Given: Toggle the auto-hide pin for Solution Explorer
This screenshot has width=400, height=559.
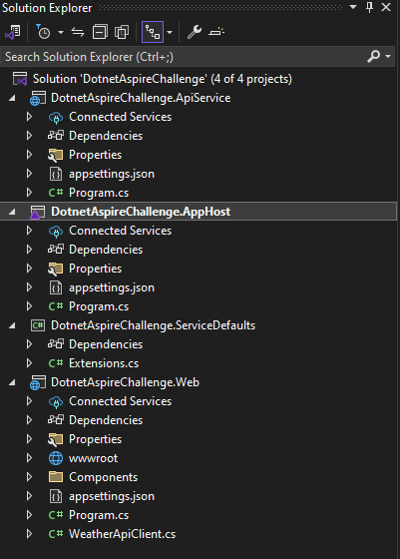Looking at the screenshot, I should pos(370,7).
